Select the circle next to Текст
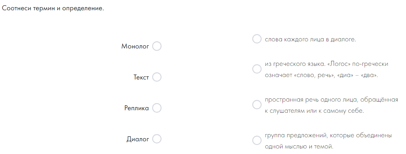 pos(157,77)
